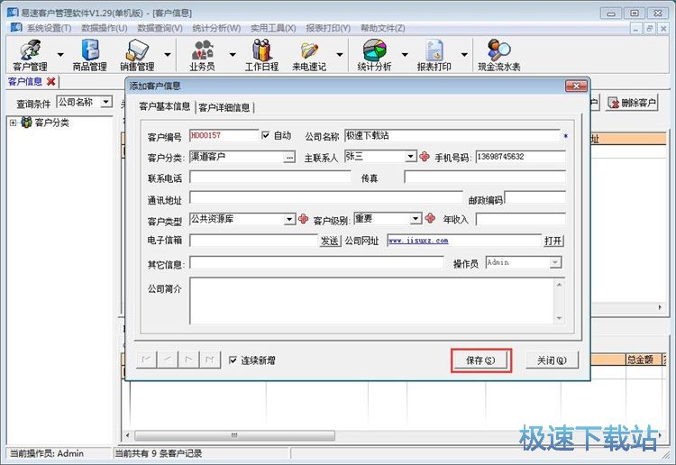This screenshot has width=676, height=465.
Task: Click the 电子信箱 input field
Action: point(253,241)
